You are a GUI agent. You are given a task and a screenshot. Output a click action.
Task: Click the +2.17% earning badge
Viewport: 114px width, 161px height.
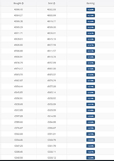tap(91, 51)
